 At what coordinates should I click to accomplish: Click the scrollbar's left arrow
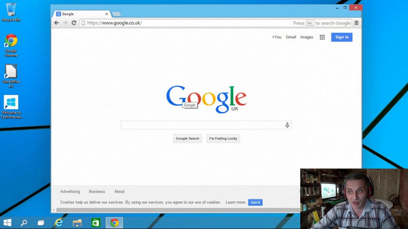coord(54,210)
